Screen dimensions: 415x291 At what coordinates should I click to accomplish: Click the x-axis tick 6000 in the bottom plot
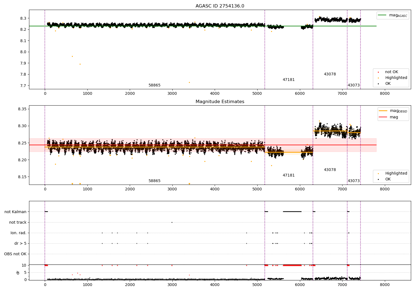(x=300, y=284)
